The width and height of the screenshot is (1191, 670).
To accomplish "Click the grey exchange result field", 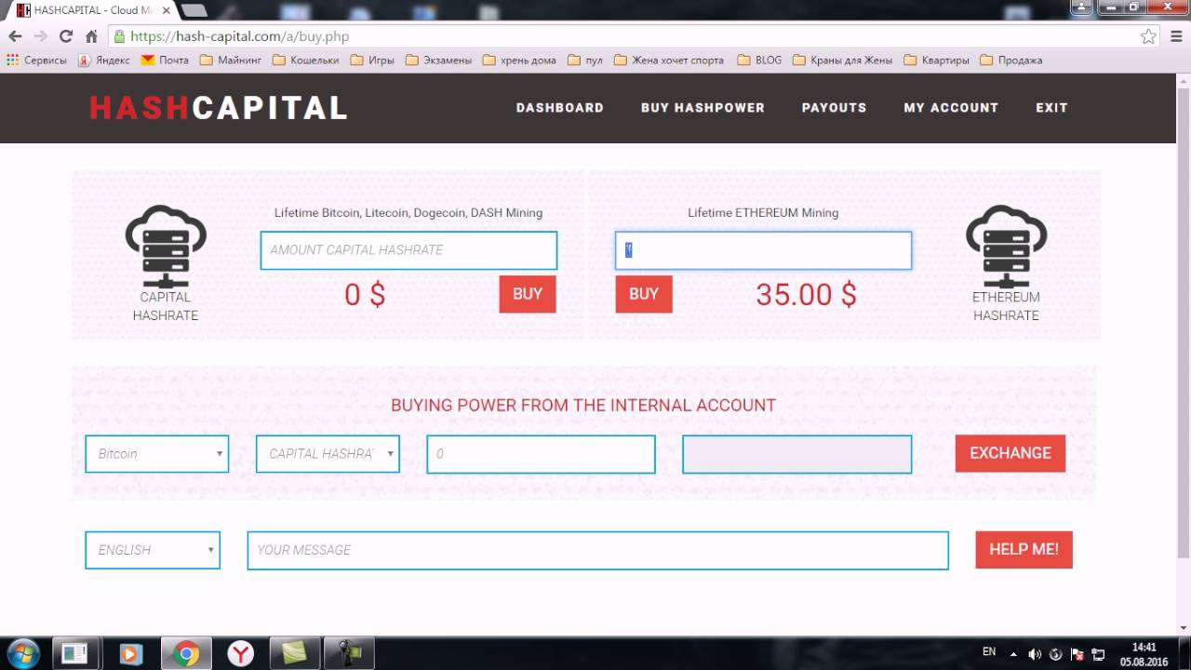I will click(x=797, y=454).
